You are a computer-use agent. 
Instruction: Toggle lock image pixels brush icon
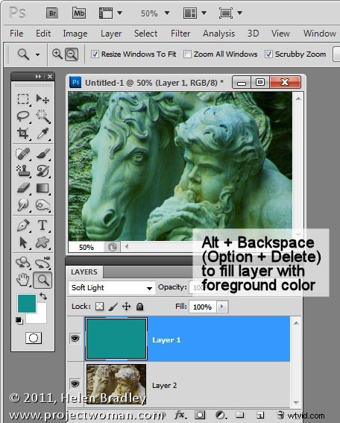coord(113,307)
